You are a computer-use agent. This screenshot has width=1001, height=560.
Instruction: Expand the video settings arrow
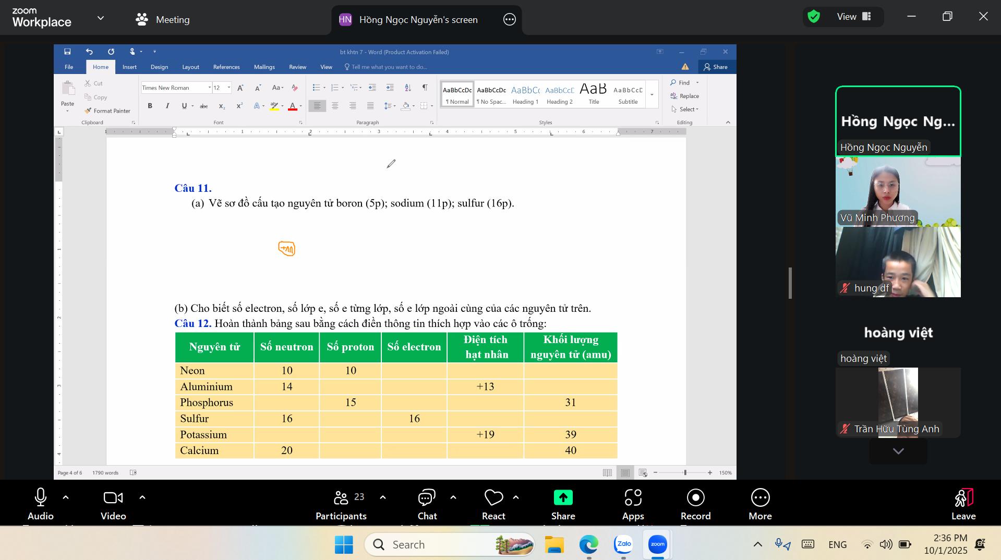click(x=142, y=497)
